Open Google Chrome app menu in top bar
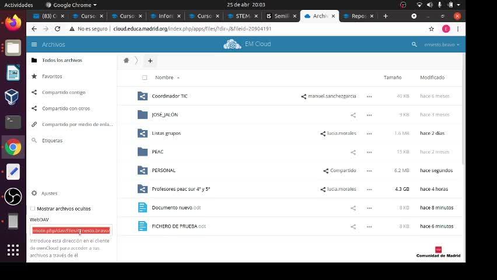497x280 pixels. (x=71, y=5)
